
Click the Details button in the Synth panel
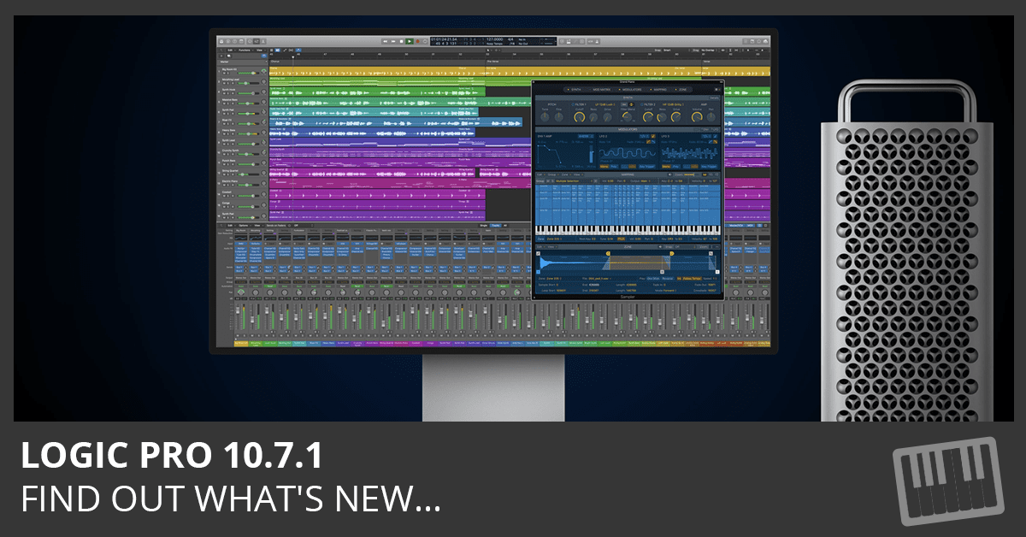pyautogui.click(x=714, y=97)
